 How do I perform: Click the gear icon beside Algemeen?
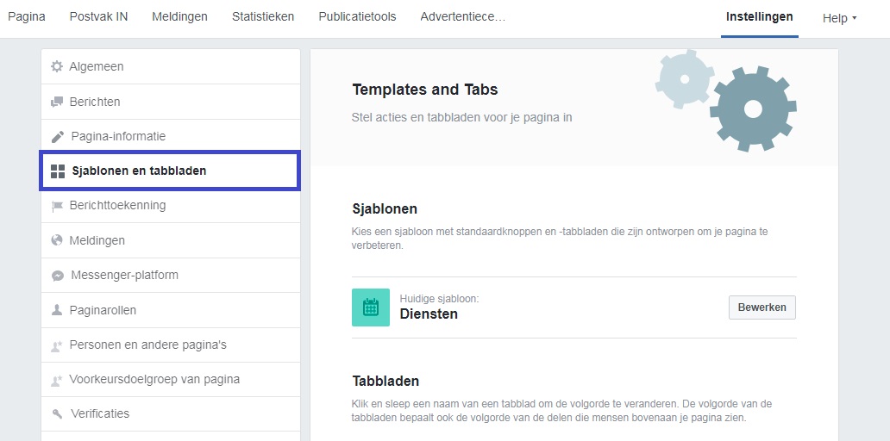(x=57, y=67)
